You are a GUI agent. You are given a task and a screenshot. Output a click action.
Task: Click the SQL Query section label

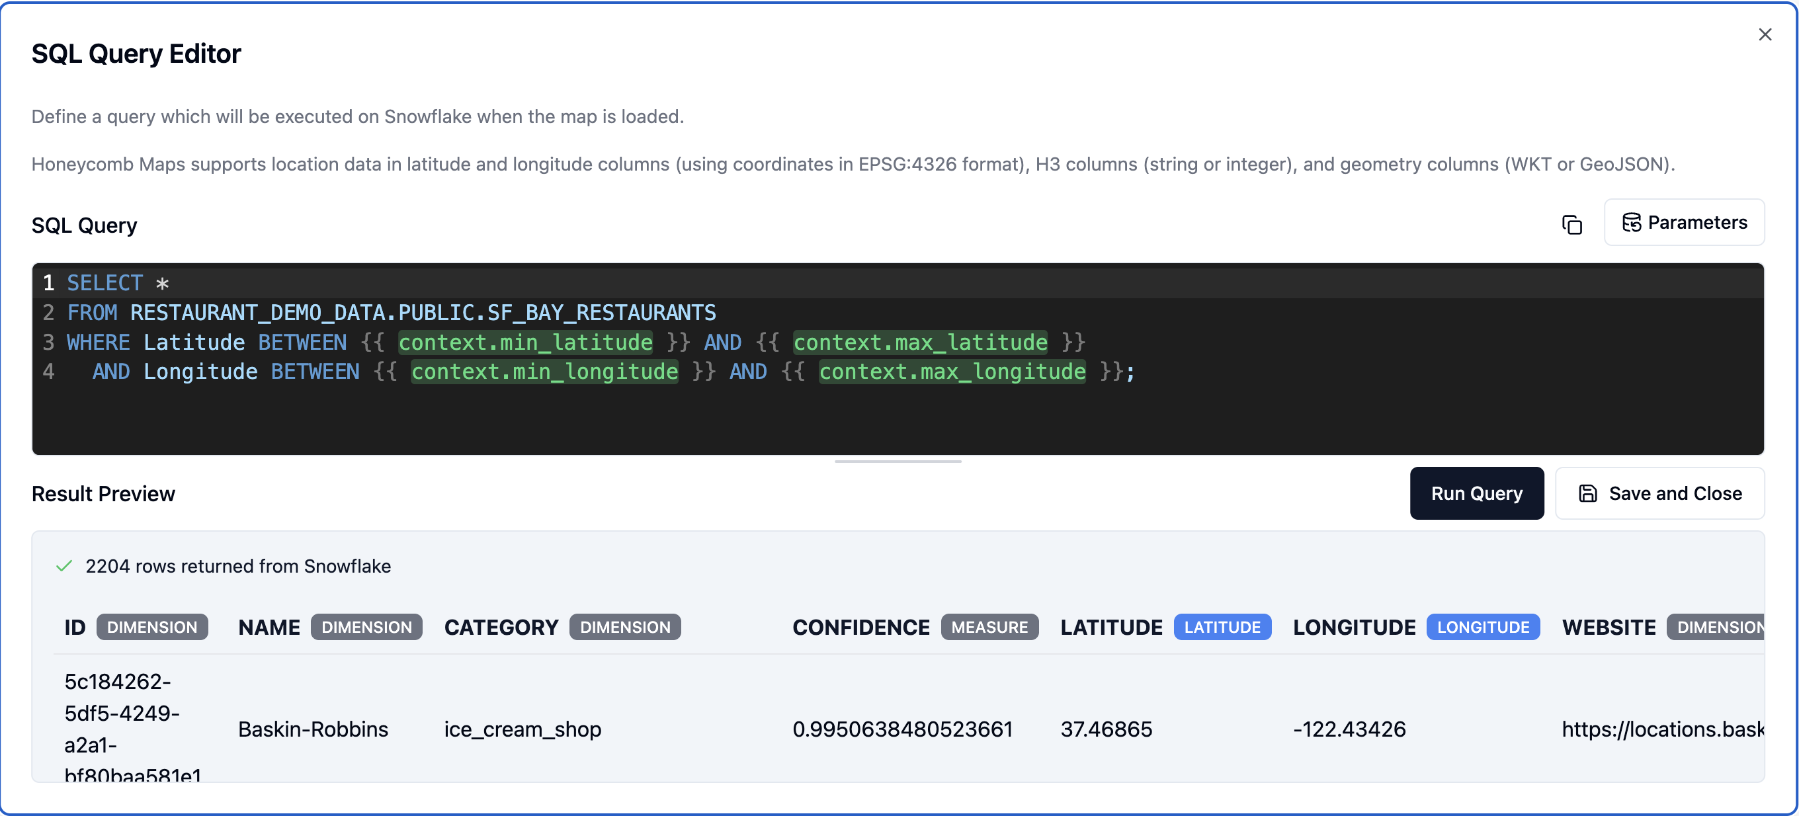click(x=85, y=225)
